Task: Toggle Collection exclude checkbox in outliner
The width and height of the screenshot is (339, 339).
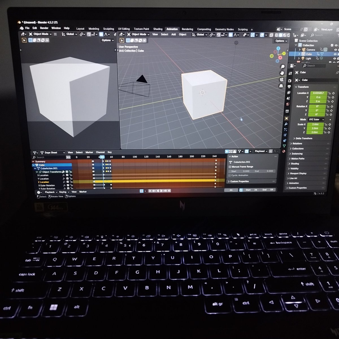Action: coord(332,45)
